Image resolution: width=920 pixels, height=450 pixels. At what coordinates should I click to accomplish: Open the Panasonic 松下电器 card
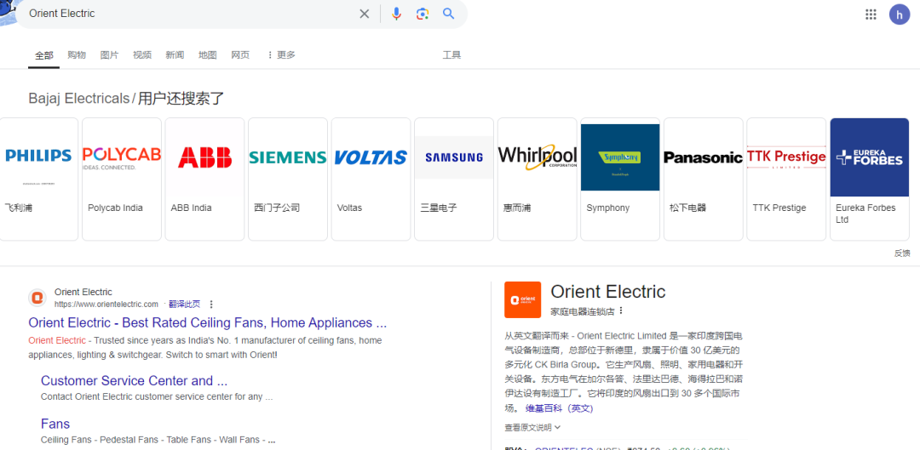coord(704,179)
